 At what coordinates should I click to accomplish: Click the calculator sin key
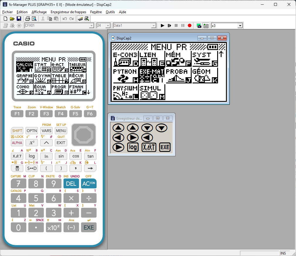(x=61, y=156)
